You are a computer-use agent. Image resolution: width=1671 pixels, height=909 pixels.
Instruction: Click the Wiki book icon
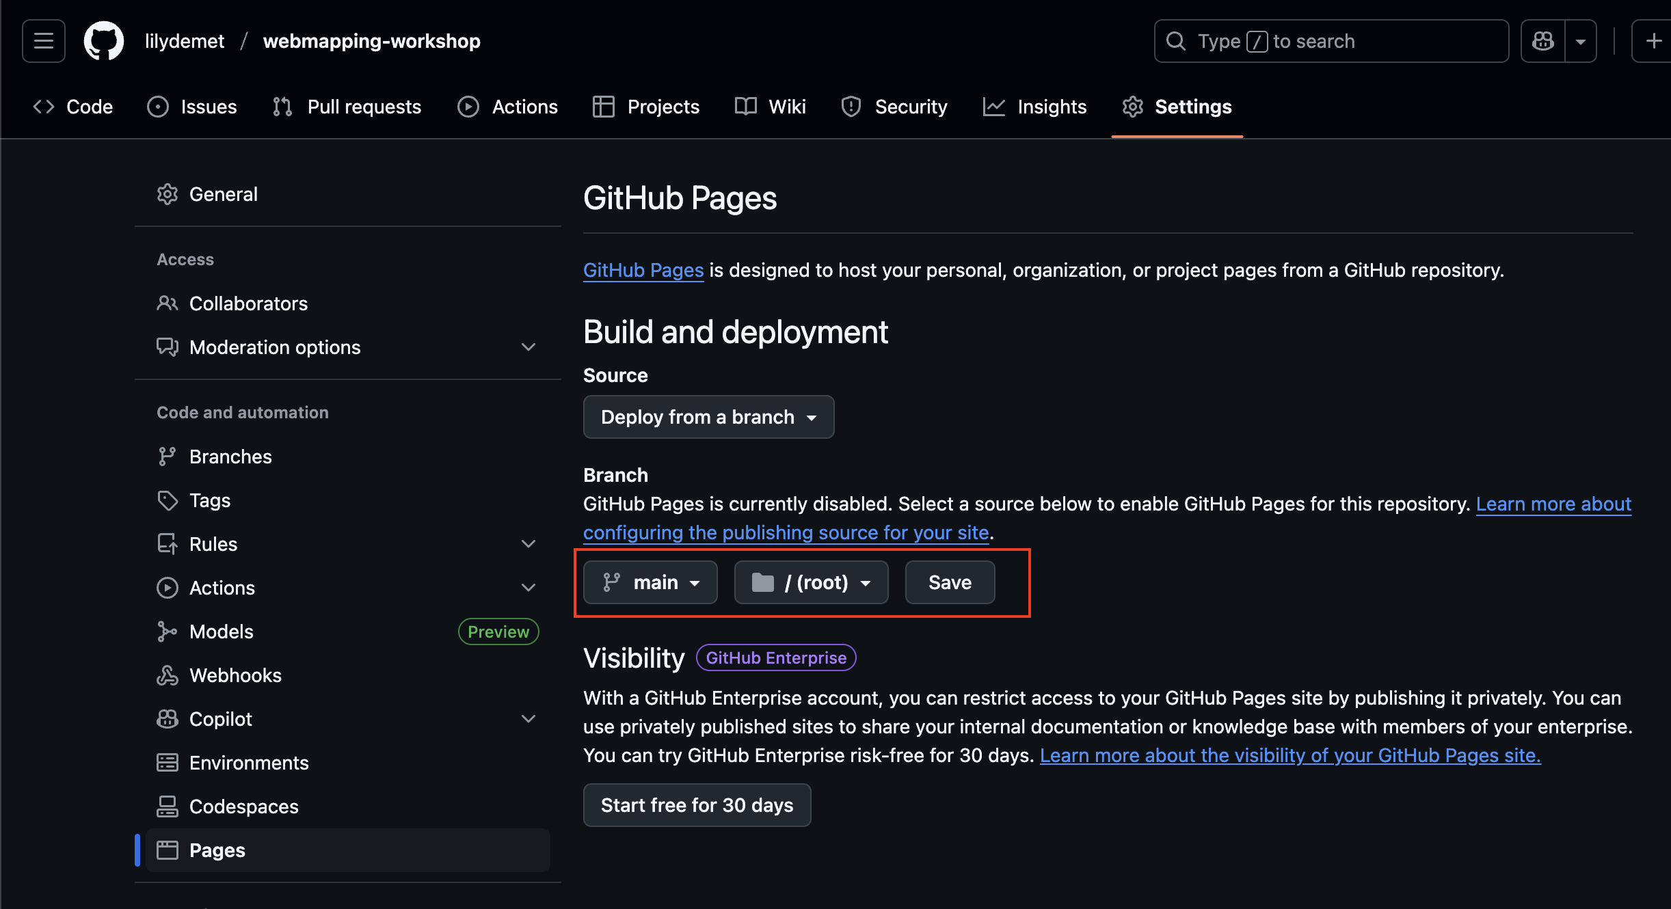(x=746, y=107)
